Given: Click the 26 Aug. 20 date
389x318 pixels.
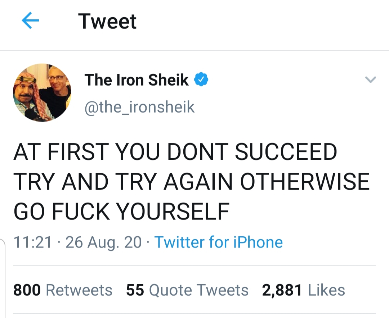Looking at the screenshot, I should (104, 242).
